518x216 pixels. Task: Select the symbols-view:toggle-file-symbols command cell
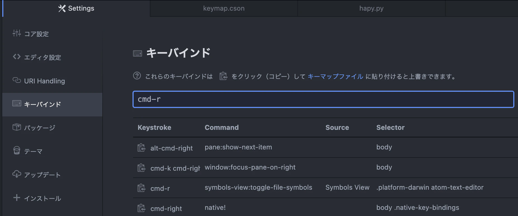coord(258,187)
